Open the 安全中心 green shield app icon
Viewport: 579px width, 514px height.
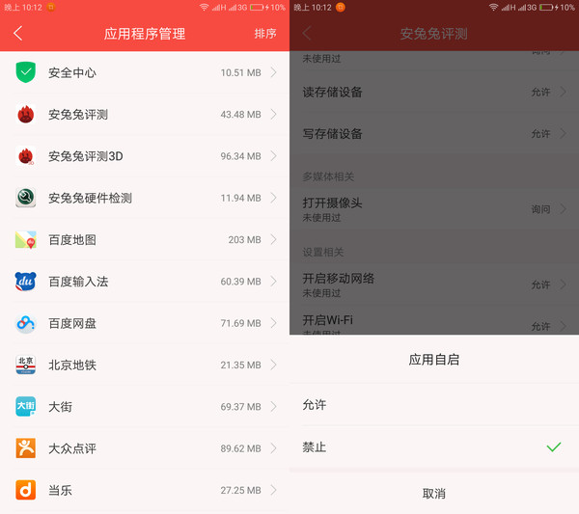(26, 72)
